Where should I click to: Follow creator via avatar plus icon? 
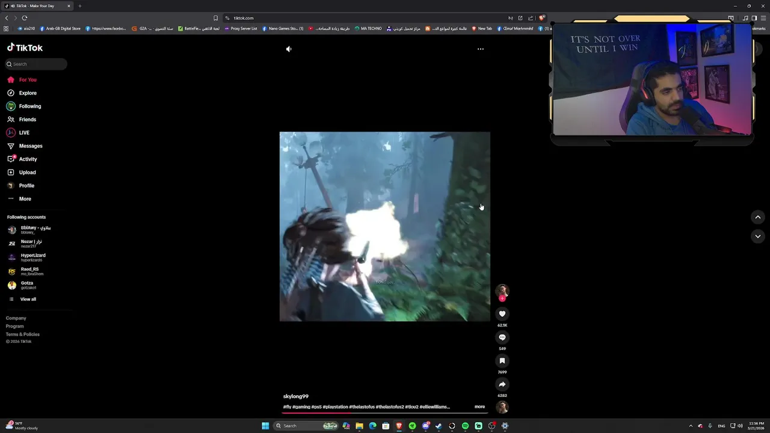tap(502, 298)
